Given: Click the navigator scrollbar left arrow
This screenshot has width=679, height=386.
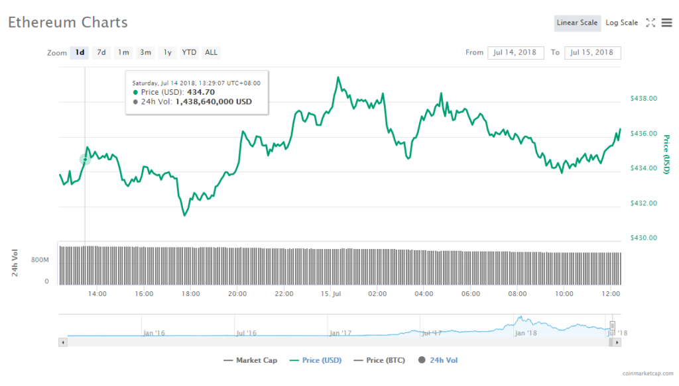Looking at the screenshot, I should (64, 342).
